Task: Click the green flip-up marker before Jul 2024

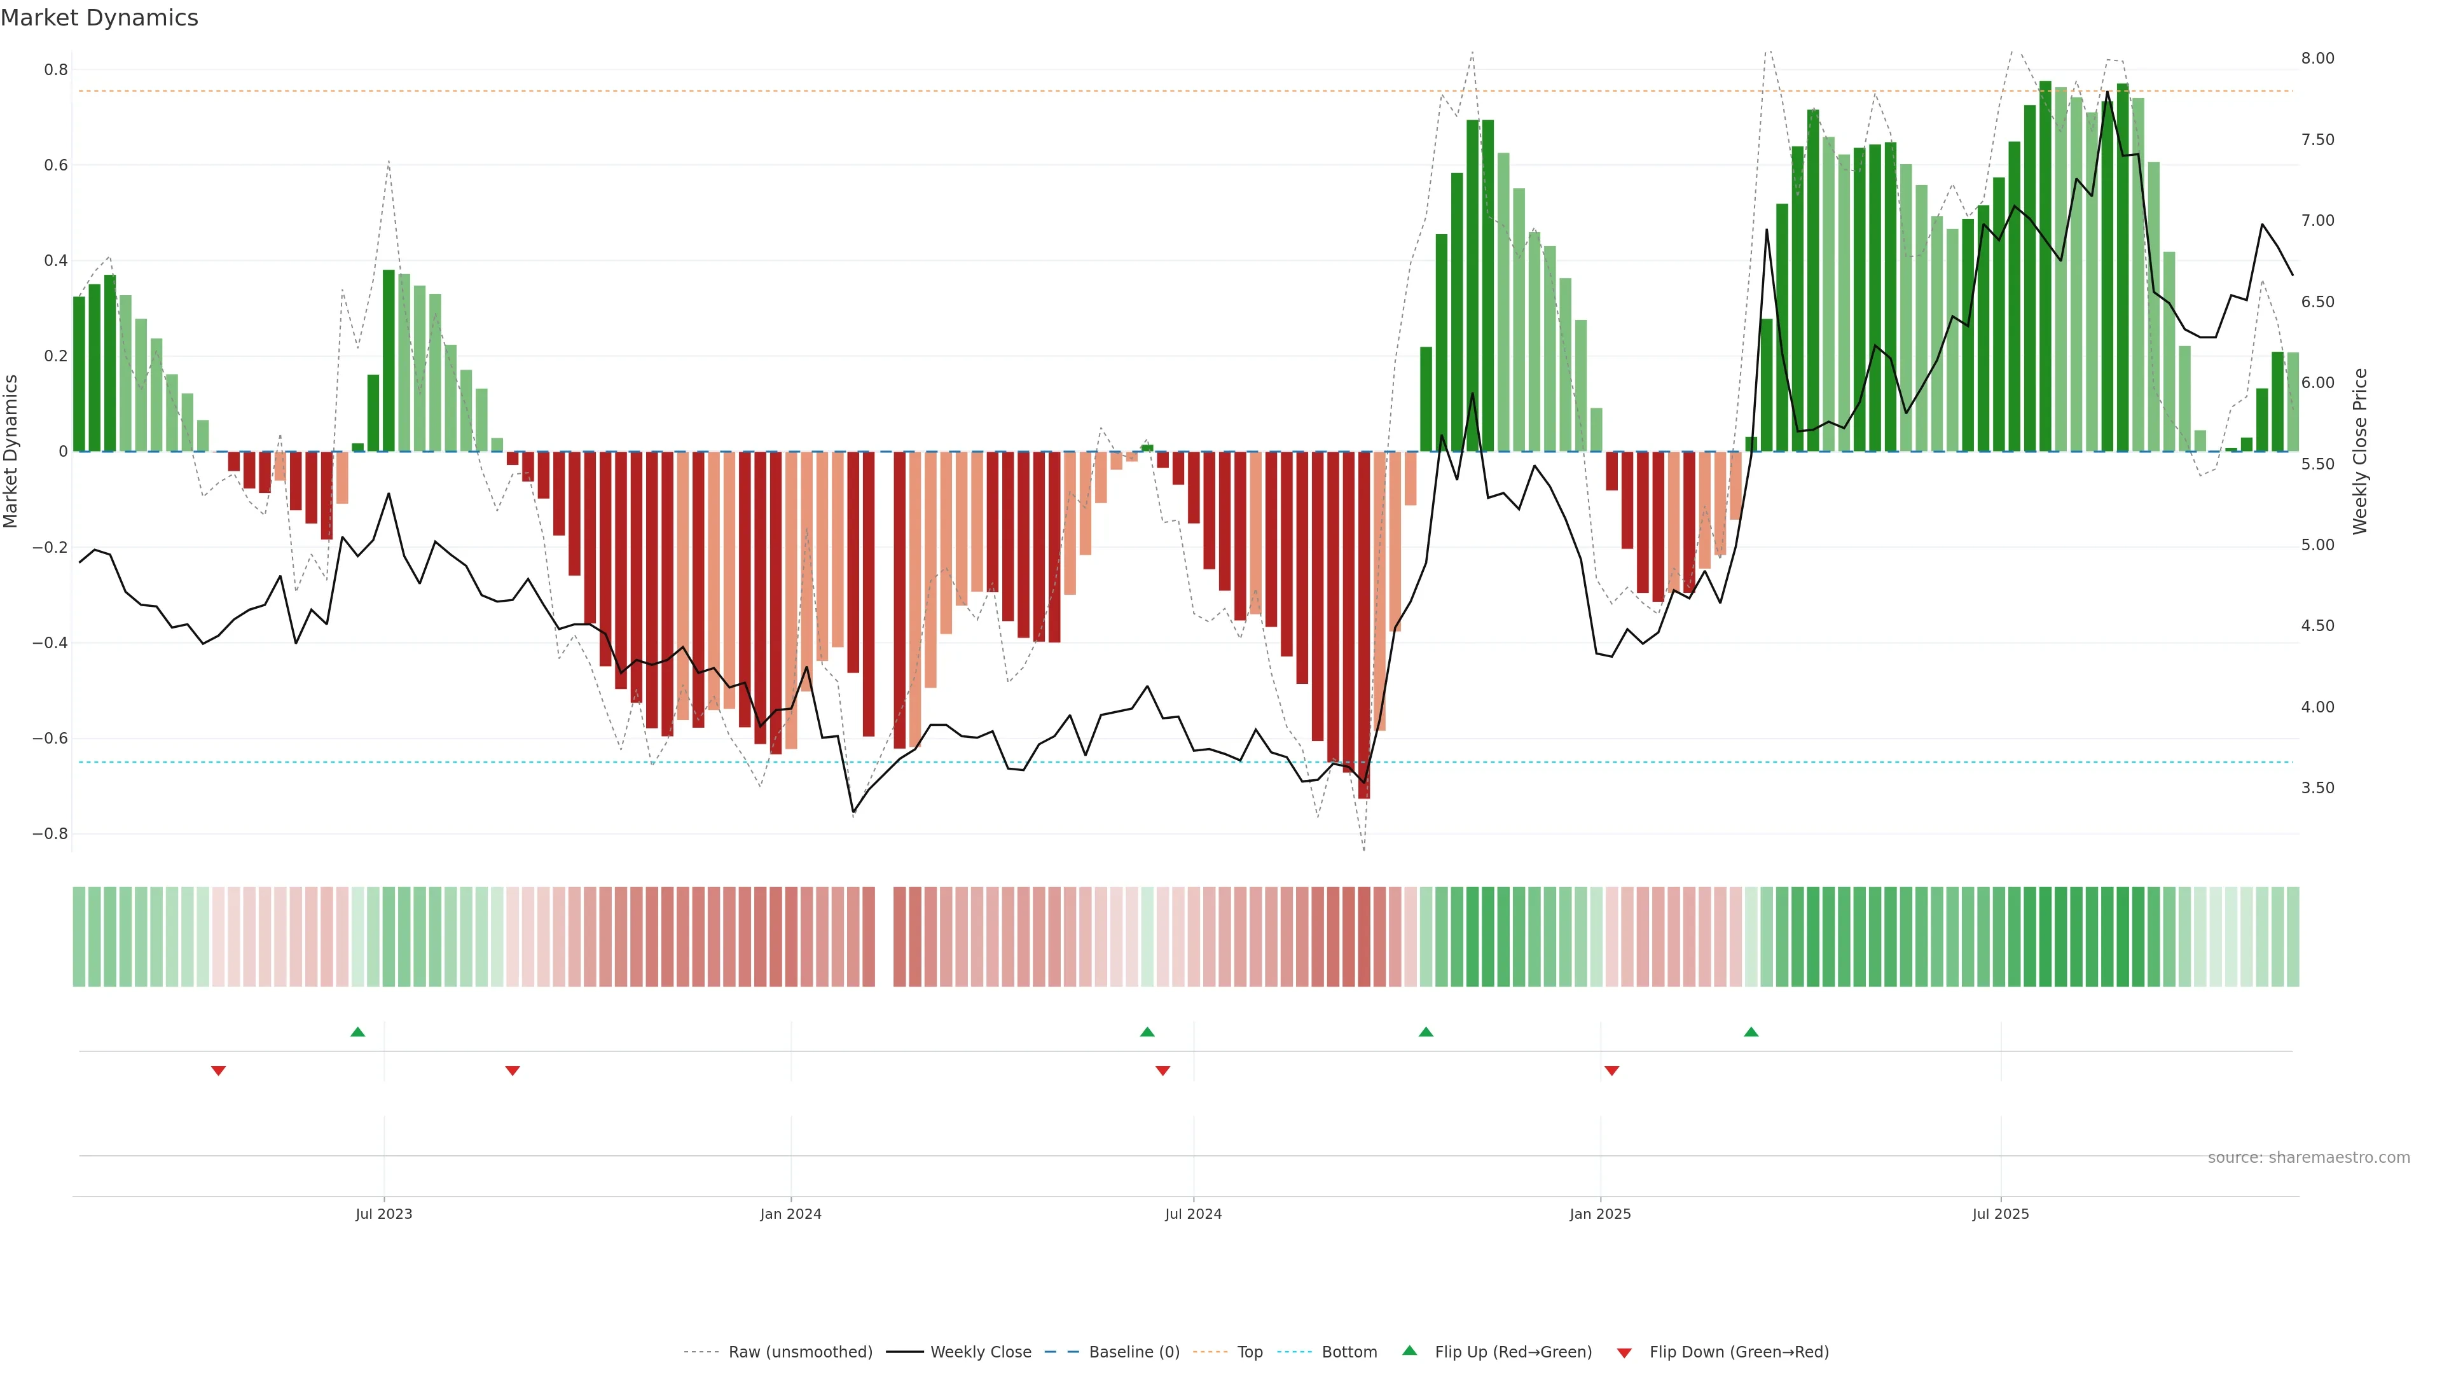Action: point(1147,1032)
